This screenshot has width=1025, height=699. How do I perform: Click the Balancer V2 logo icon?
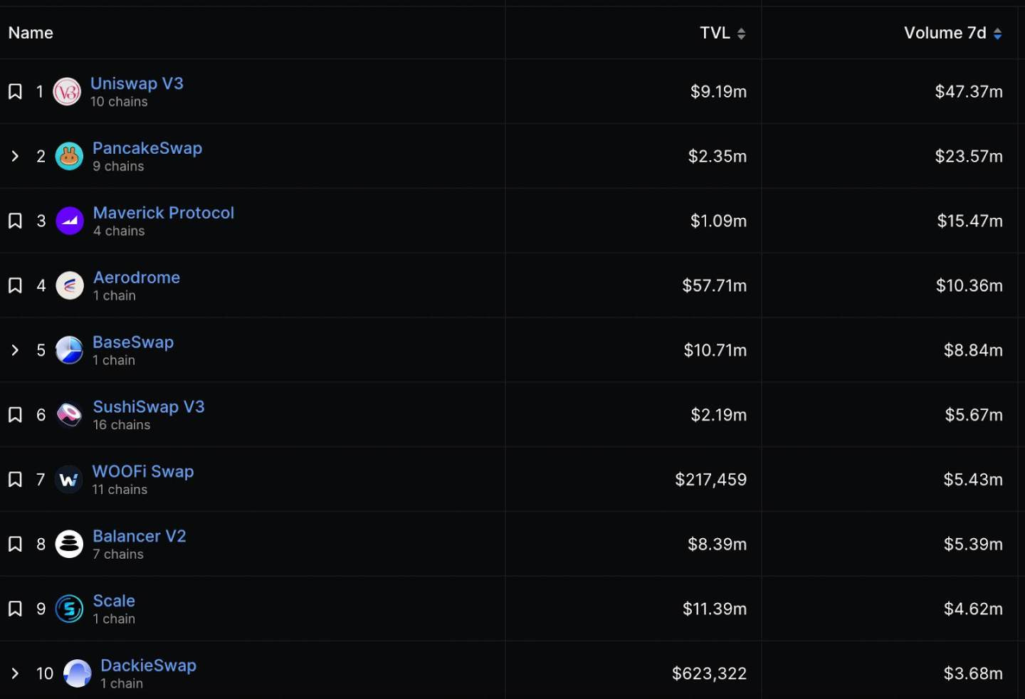click(x=69, y=545)
